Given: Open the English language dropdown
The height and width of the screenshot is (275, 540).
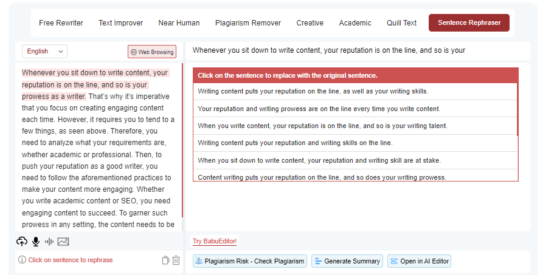Looking at the screenshot, I should point(44,52).
